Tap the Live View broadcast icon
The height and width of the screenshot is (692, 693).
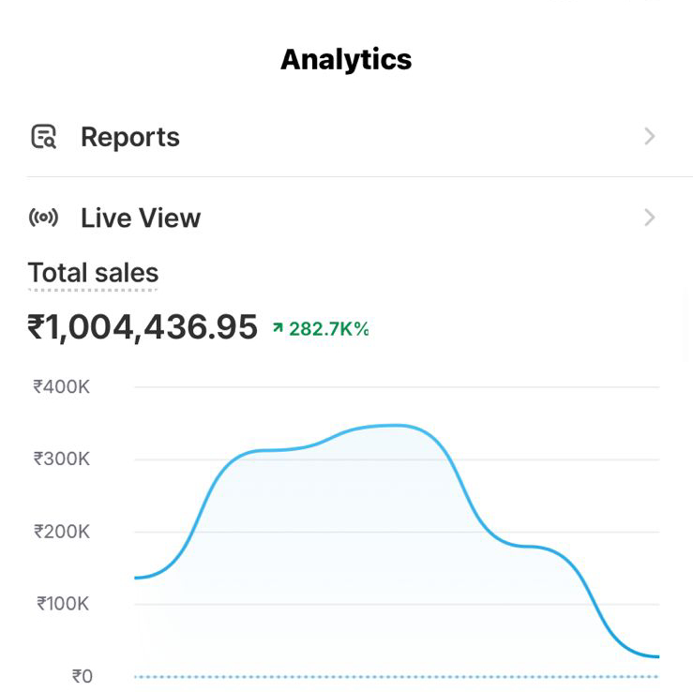click(x=43, y=218)
